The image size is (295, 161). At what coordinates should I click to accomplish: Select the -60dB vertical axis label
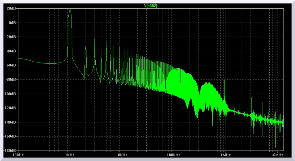[11, 65]
